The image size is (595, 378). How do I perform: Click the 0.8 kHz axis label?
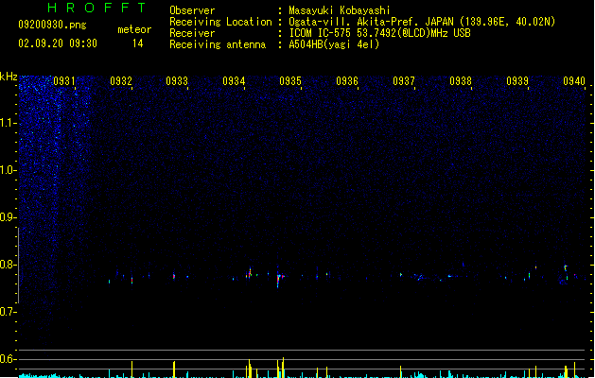pyautogui.click(x=9, y=265)
